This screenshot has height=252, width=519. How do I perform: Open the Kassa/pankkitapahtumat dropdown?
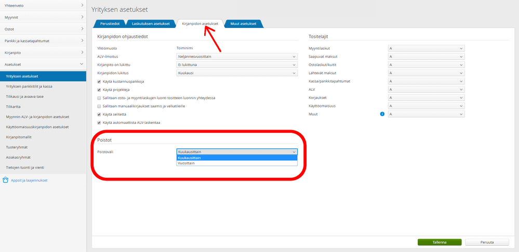click(x=427, y=81)
